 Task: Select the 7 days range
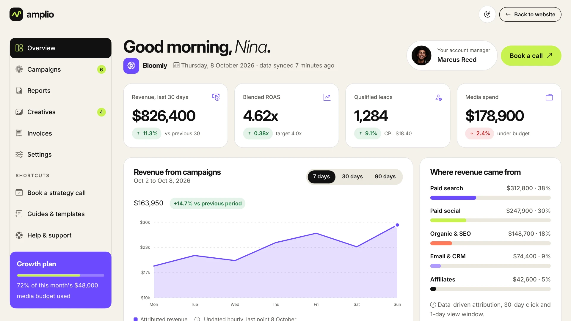coord(321,177)
